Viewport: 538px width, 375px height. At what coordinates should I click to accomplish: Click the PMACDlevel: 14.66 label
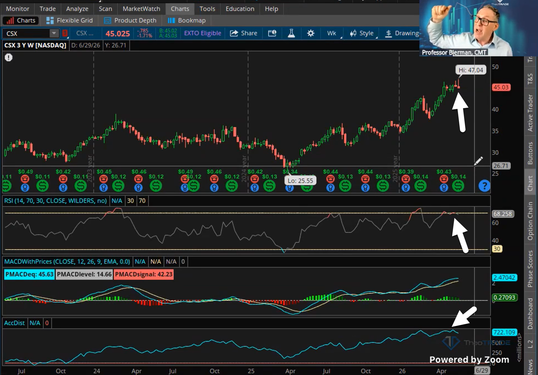[x=84, y=274]
